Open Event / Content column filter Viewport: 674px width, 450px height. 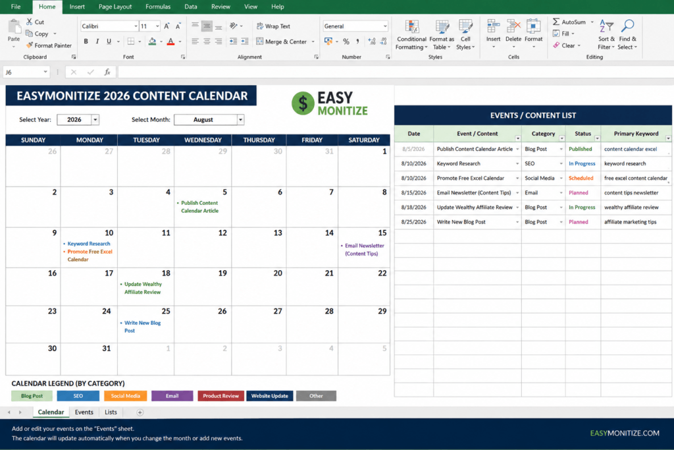(518, 138)
